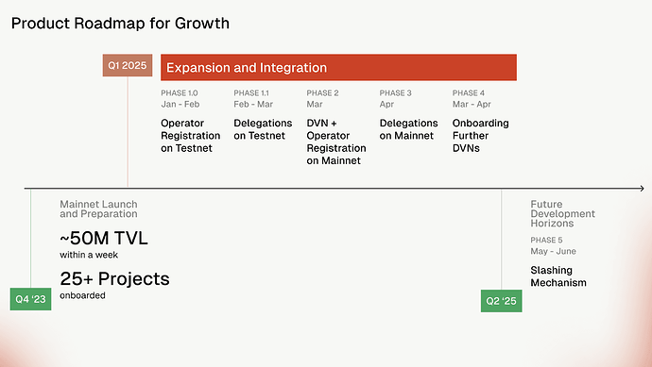Click the Q1 2025 timeline badge
The height and width of the screenshot is (367, 652).
(128, 65)
